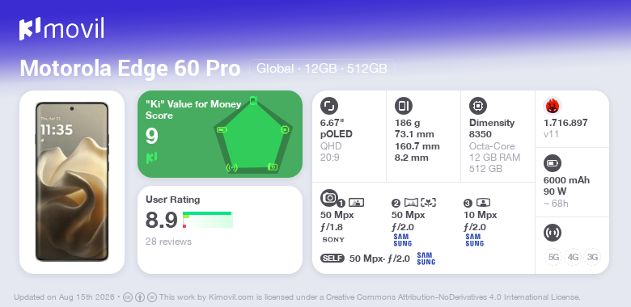Select the 3G network badge

pos(592,257)
